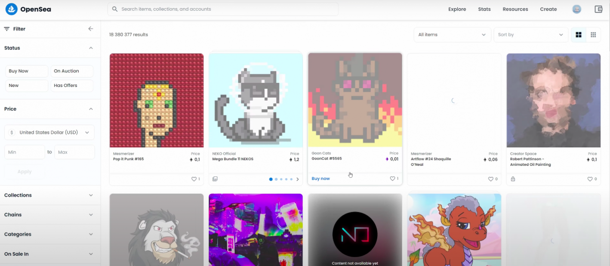Image resolution: width=610 pixels, height=266 pixels.
Task: Click the OpenSea logo
Action: 28,9
